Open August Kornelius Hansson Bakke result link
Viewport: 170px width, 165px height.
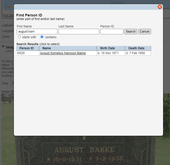tap(63, 53)
